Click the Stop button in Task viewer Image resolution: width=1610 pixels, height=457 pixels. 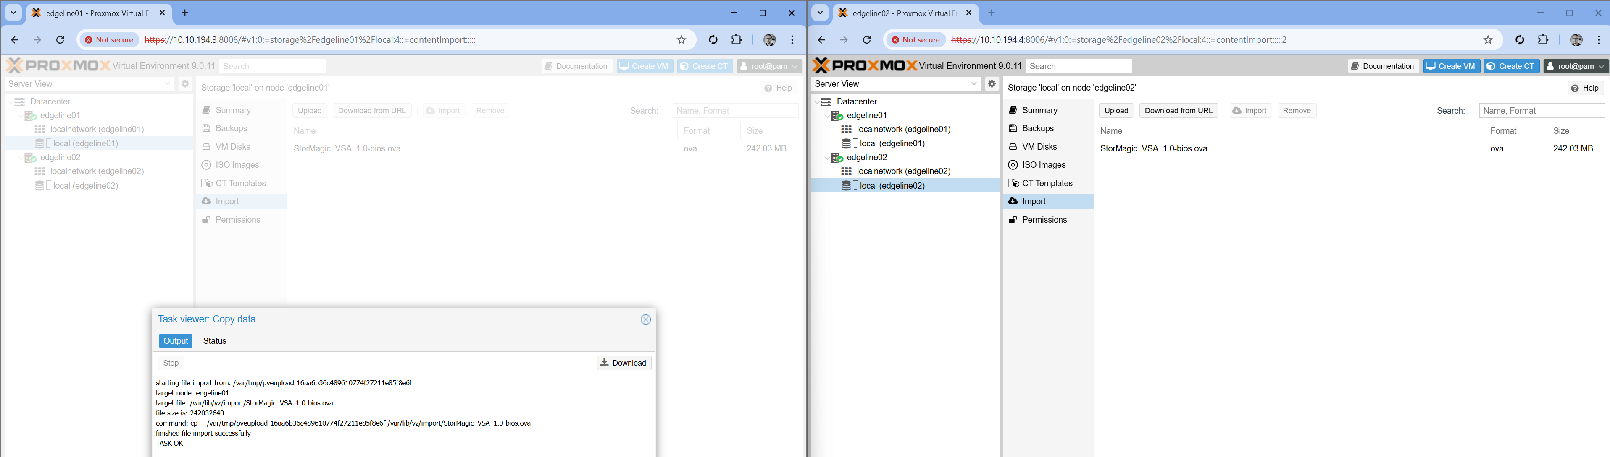tap(171, 363)
